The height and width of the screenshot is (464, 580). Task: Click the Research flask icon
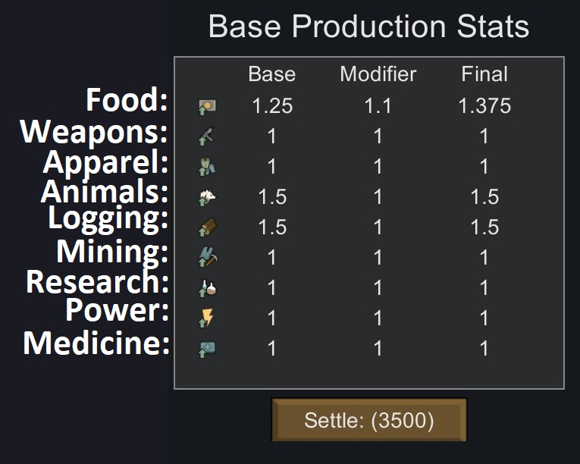206,288
